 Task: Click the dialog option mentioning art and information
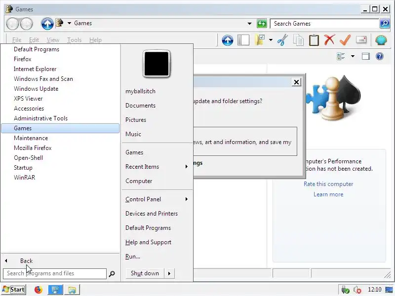(x=245, y=142)
